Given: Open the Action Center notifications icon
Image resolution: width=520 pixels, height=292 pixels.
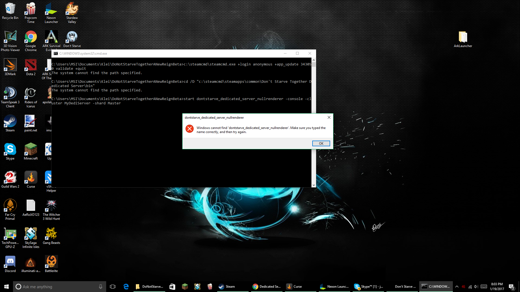Looking at the screenshot, I should click(511, 287).
